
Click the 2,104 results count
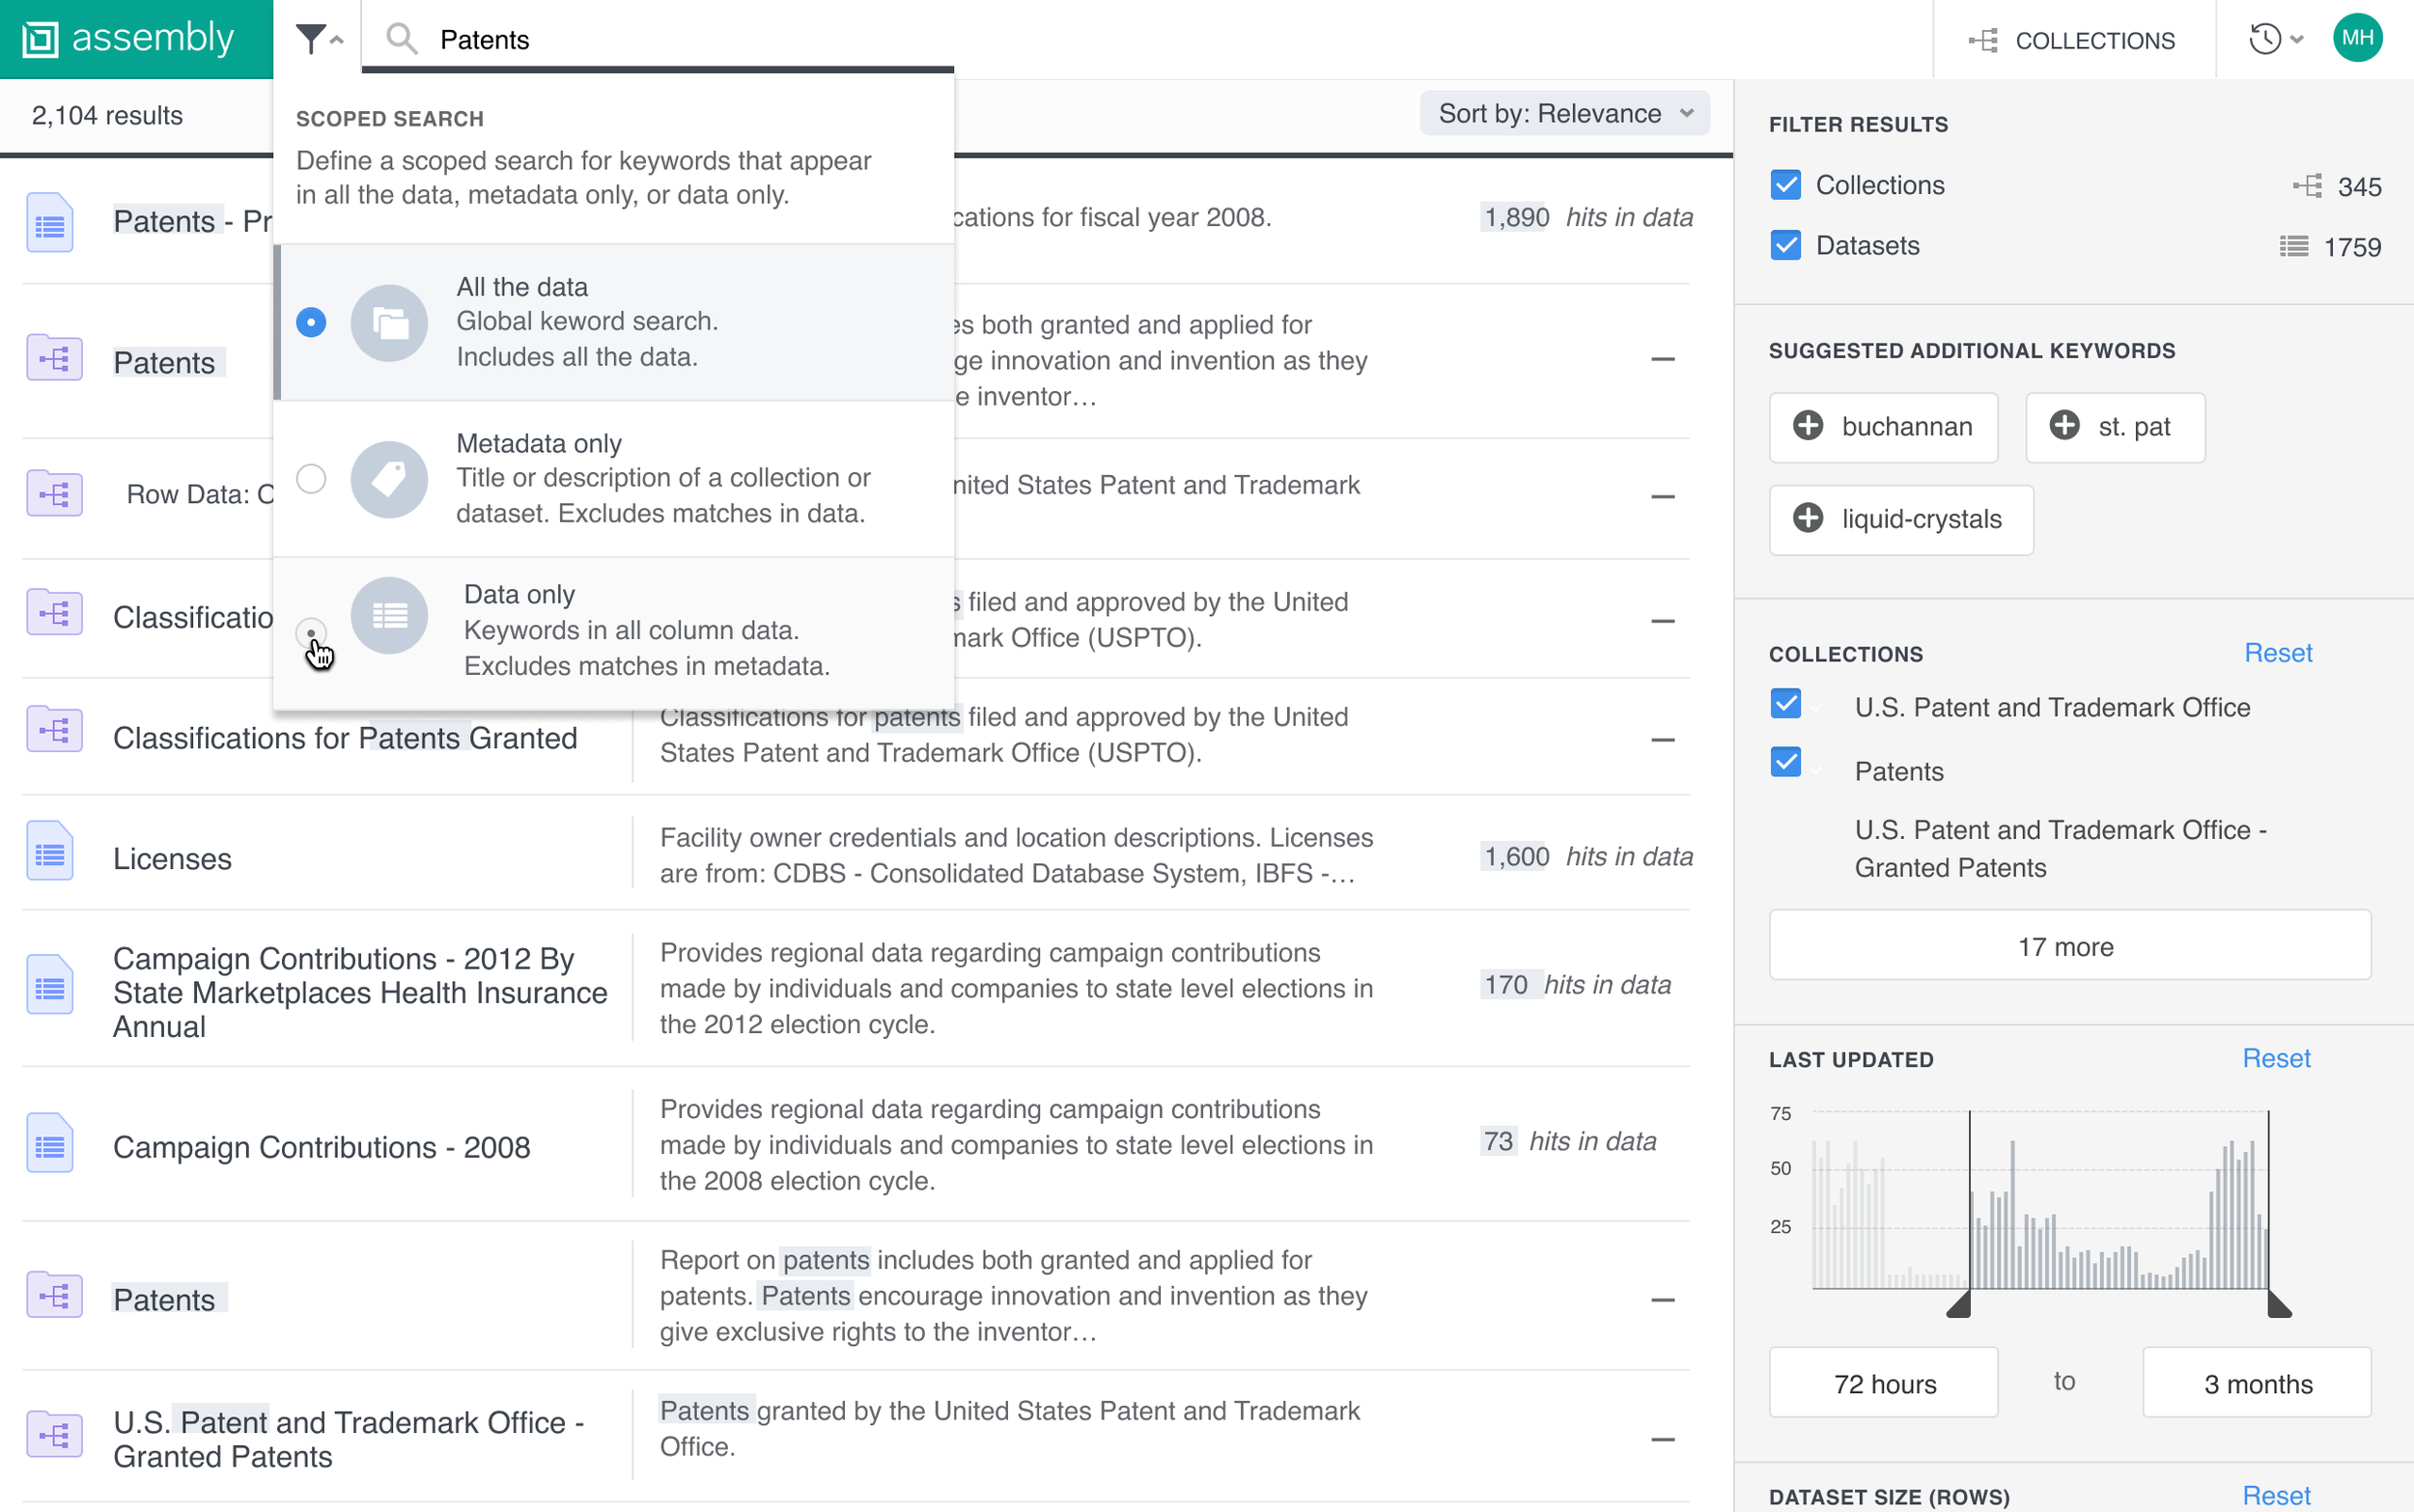(107, 115)
